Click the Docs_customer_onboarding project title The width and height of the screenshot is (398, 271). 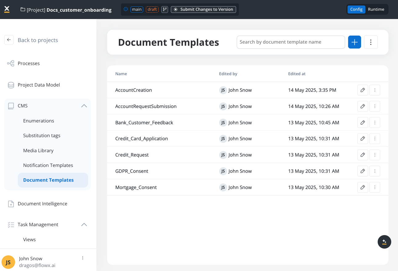[x=79, y=10]
